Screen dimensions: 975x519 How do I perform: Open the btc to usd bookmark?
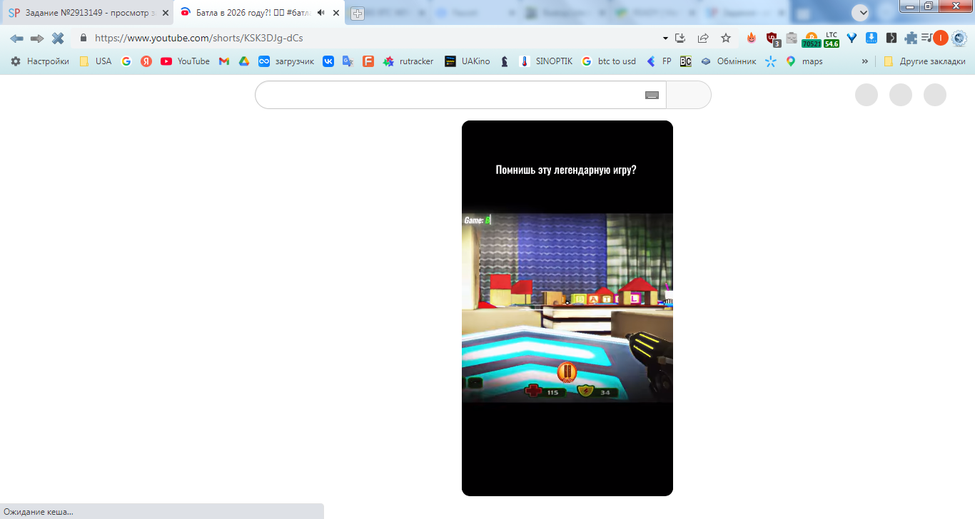(x=609, y=61)
